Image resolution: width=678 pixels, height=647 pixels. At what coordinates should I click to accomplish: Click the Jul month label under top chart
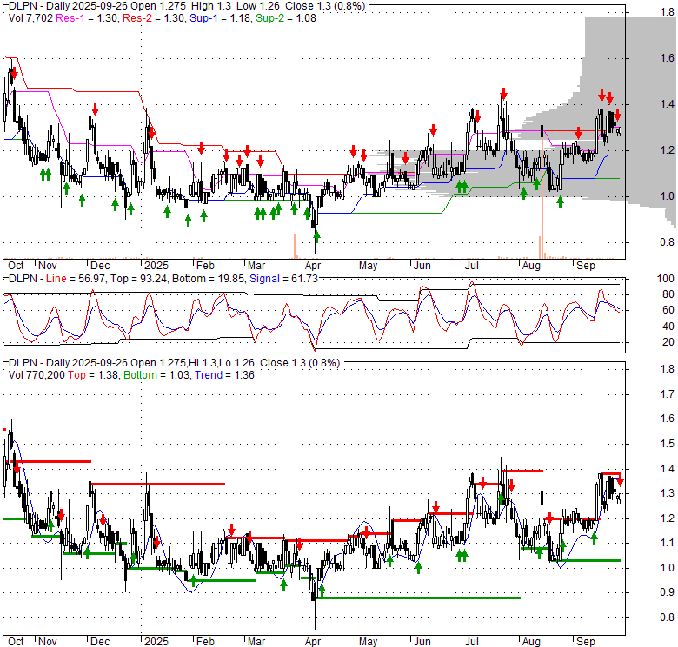pyautogui.click(x=471, y=266)
